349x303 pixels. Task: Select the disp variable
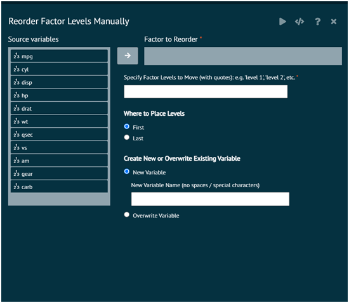pos(59,82)
